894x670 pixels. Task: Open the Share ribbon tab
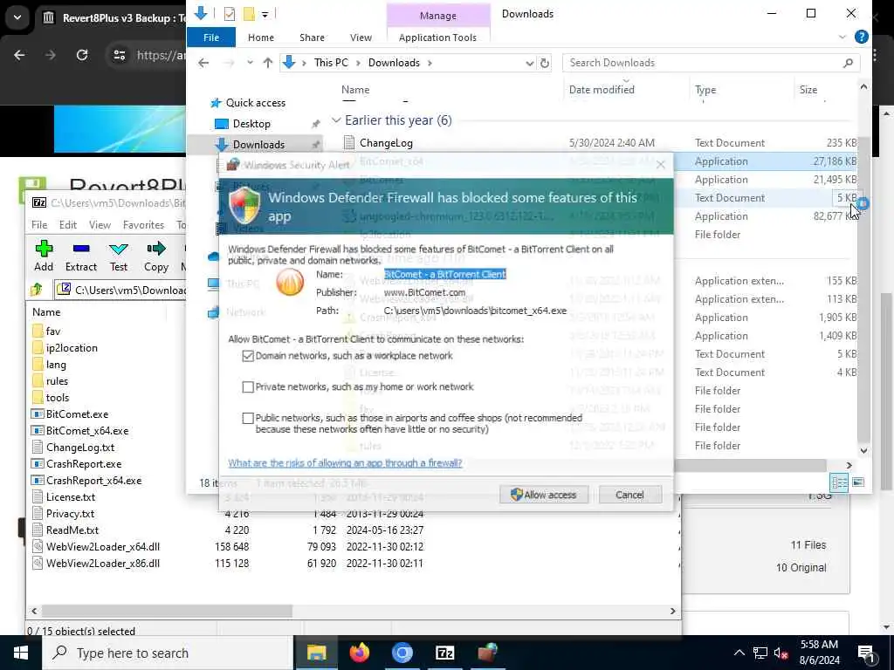click(312, 37)
